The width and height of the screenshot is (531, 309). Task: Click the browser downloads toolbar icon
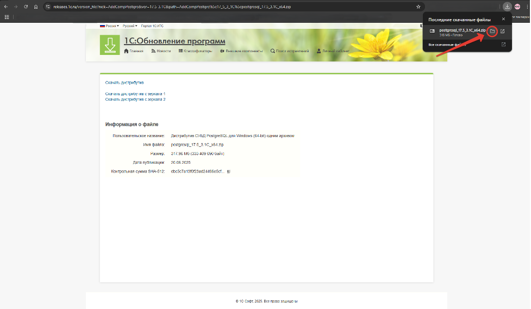pos(507,7)
